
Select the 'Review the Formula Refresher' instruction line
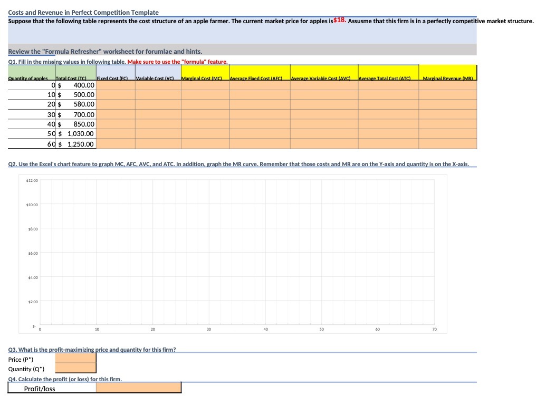pyautogui.click(x=105, y=52)
